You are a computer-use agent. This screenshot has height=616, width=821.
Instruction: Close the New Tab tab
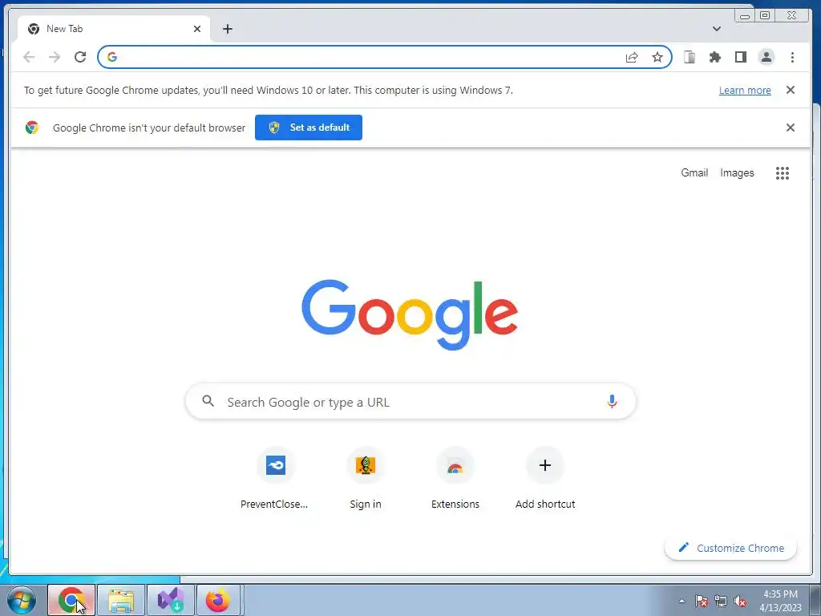197,29
